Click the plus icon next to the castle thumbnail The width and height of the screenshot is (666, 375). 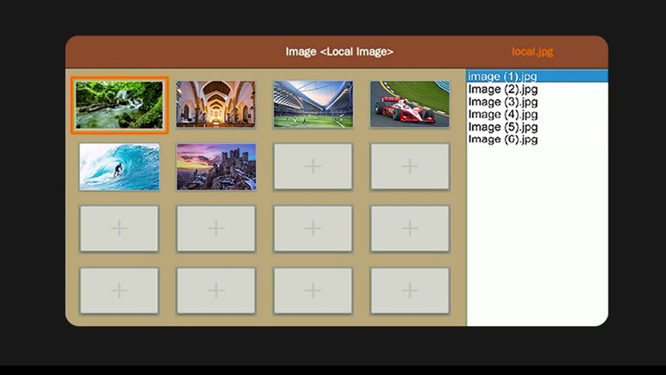[x=313, y=166]
